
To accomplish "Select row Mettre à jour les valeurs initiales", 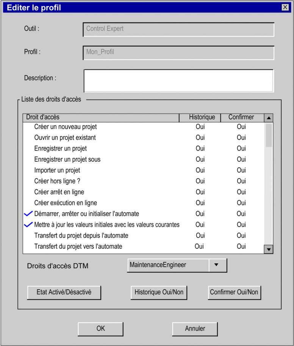I will (144, 225).
